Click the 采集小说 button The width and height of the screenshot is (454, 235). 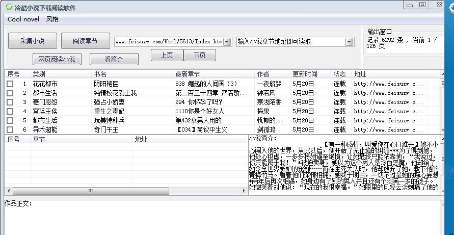click(x=33, y=41)
